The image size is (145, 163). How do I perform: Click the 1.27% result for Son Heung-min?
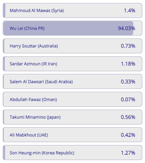pyautogui.click(x=128, y=153)
